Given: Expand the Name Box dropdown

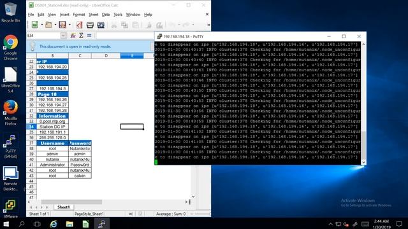Looking at the screenshot, I should [63, 36].
